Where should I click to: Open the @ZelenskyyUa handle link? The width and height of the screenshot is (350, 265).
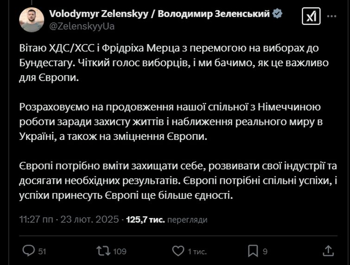82,26
